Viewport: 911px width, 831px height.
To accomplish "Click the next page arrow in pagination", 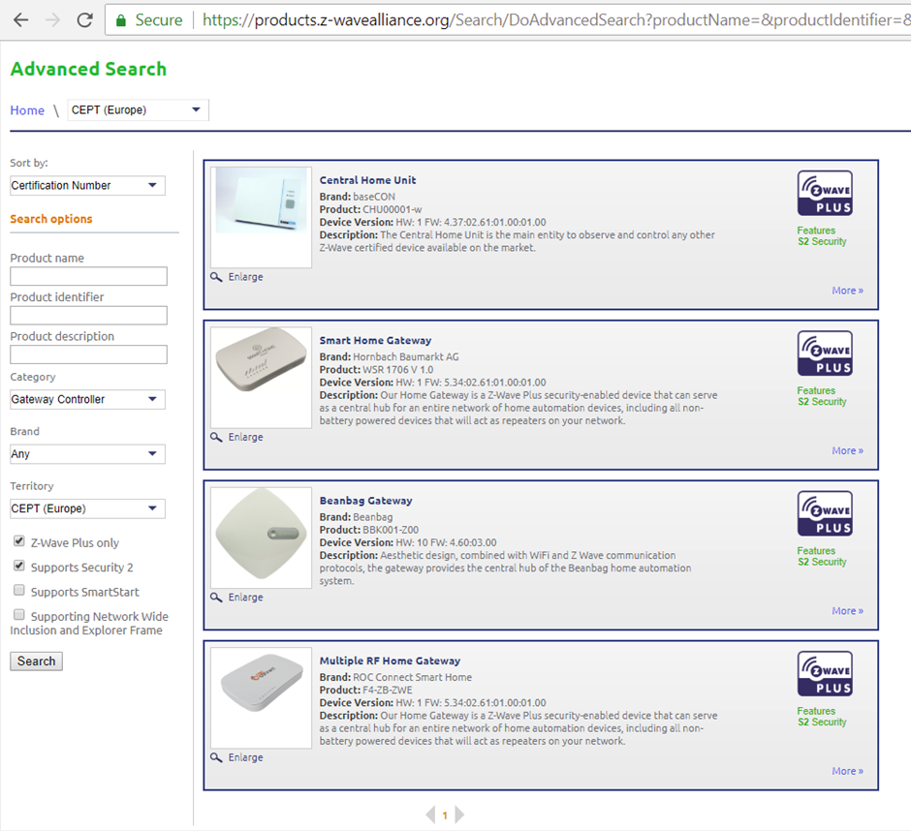I will coord(459,815).
